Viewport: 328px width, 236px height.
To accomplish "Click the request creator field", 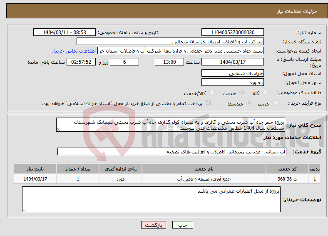I will coord(181,51).
